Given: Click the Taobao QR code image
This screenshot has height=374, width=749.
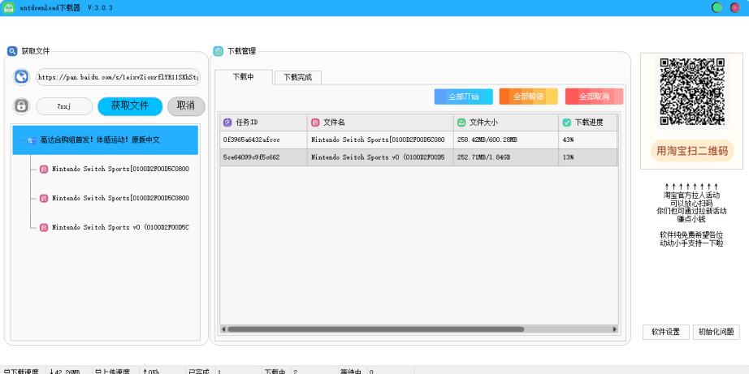Looking at the screenshot, I should [x=692, y=92].
